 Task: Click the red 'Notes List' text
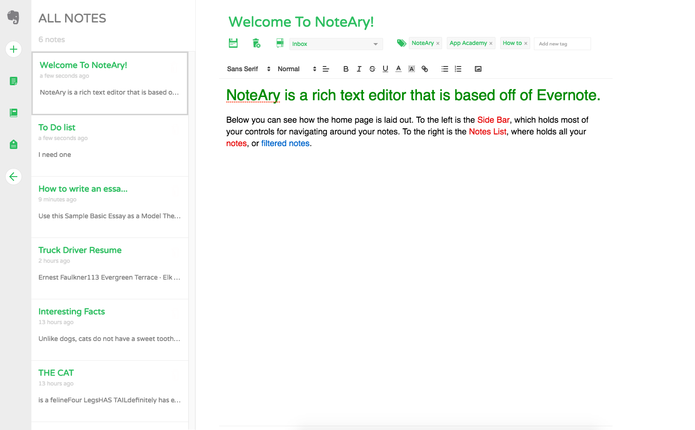coord(488,132)
